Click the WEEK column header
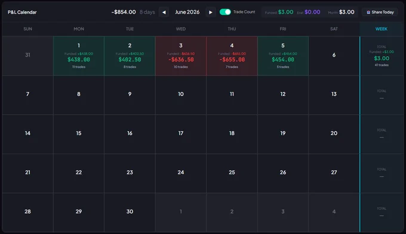The width and height of the screenshot is (406, 234). [x=382, y=29]
